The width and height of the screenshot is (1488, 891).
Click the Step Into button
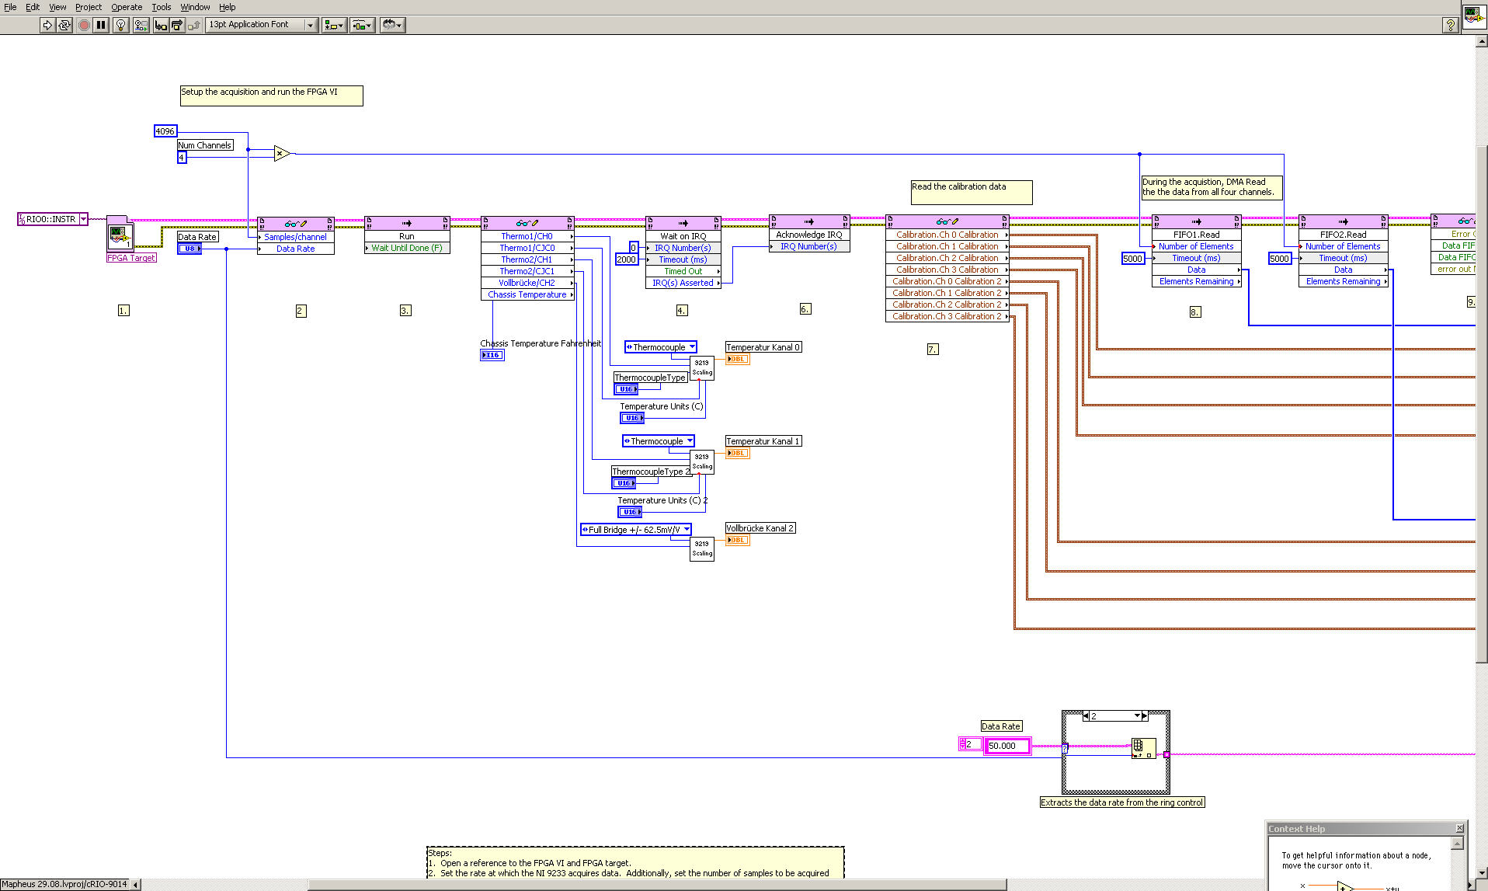(x=160, y=25)
